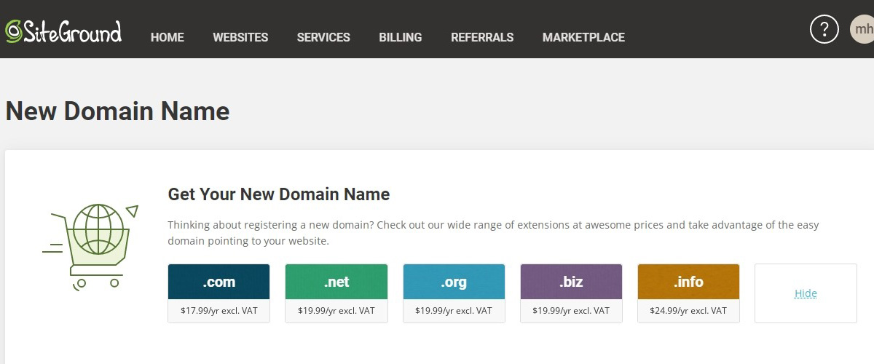874x364 pixels.
Task: Click the $17.99/yr excl. VAT price
Action: pyautogui.click(x=219, y=311)
